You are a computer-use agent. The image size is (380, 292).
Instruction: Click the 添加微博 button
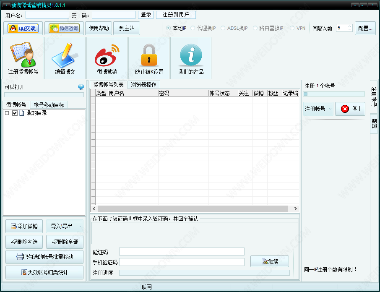coord(24,226)
